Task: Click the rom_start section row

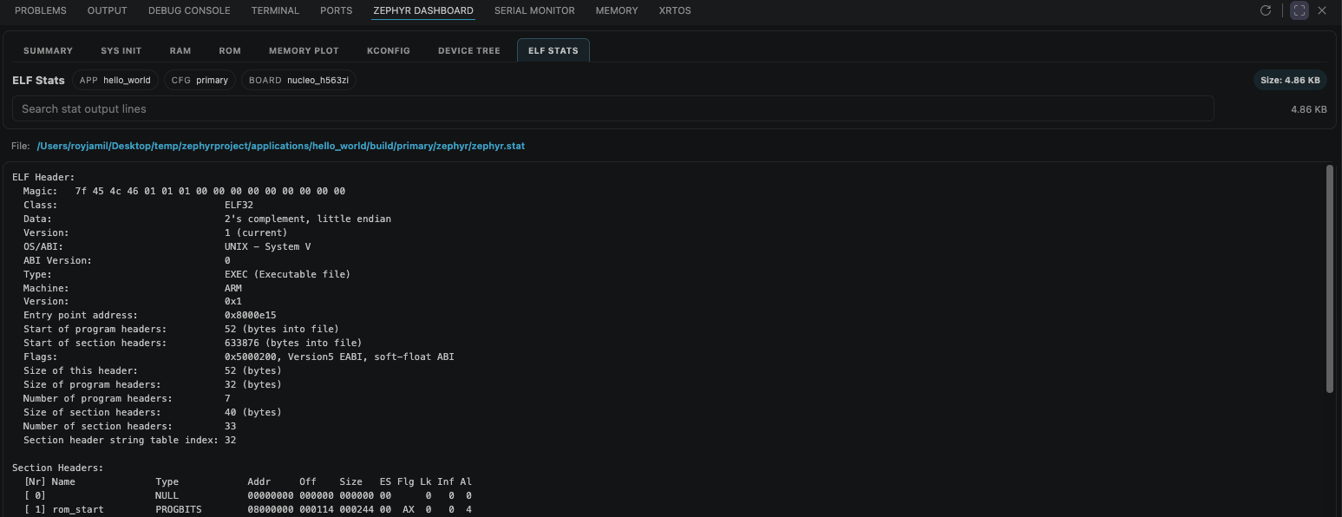Action: [247, 509]
